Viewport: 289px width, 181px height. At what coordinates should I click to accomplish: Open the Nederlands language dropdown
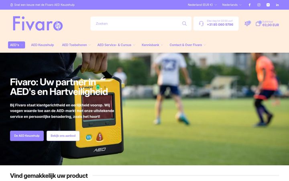(232, 5)
